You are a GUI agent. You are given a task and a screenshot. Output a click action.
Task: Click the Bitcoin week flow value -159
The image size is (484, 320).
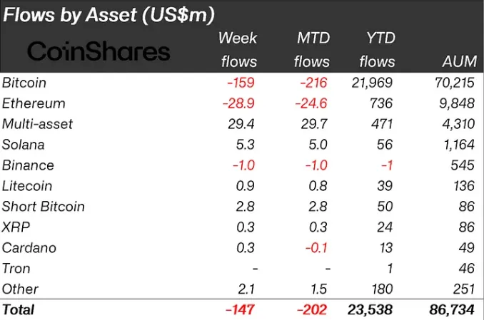[x=241, y=83]
